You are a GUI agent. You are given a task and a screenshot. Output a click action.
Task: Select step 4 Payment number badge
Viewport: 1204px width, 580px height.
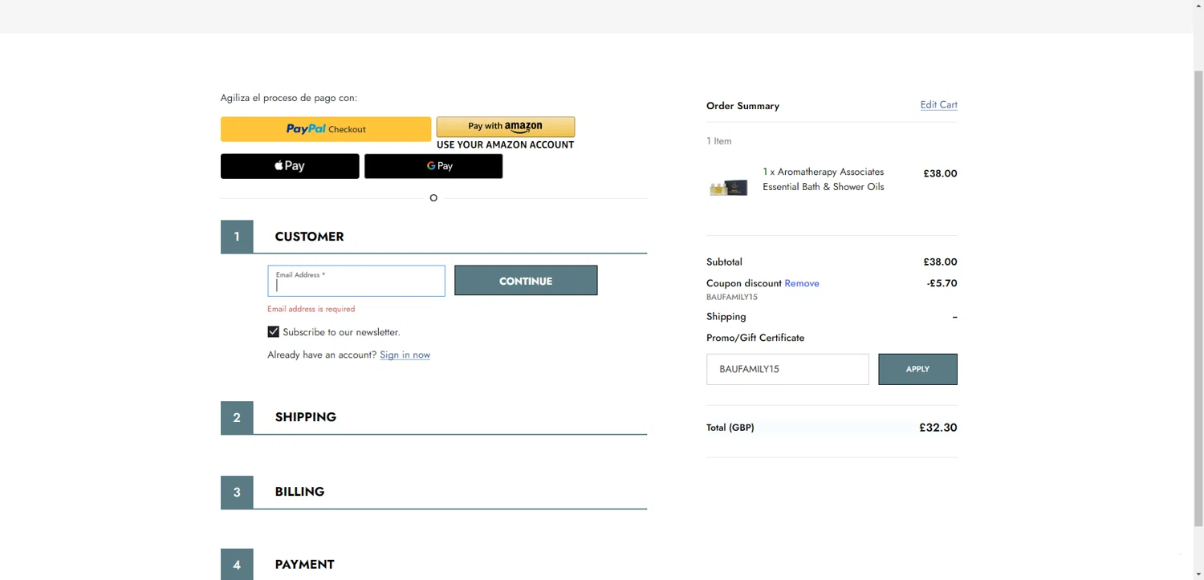[237, 565]
